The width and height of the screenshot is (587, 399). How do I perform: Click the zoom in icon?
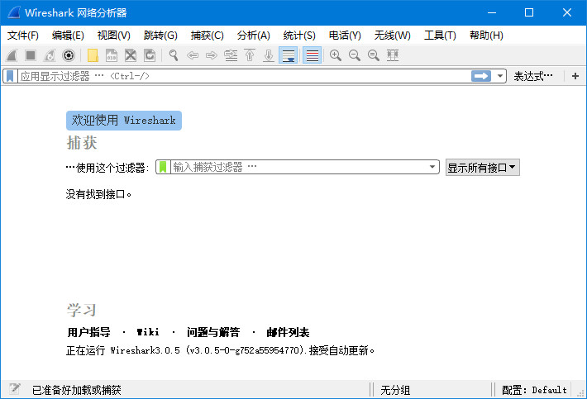[336, 55]
